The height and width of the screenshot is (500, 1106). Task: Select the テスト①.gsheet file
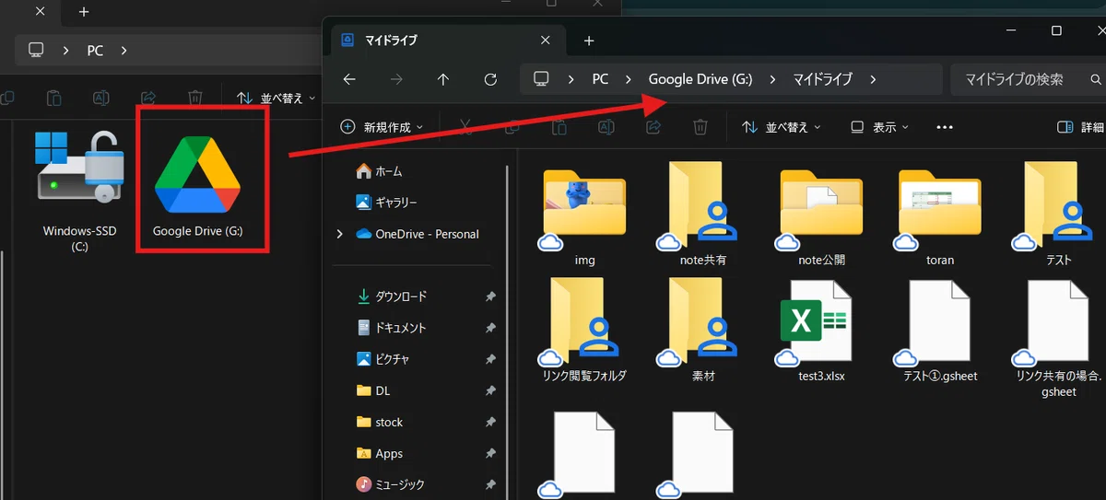(939, 330)
